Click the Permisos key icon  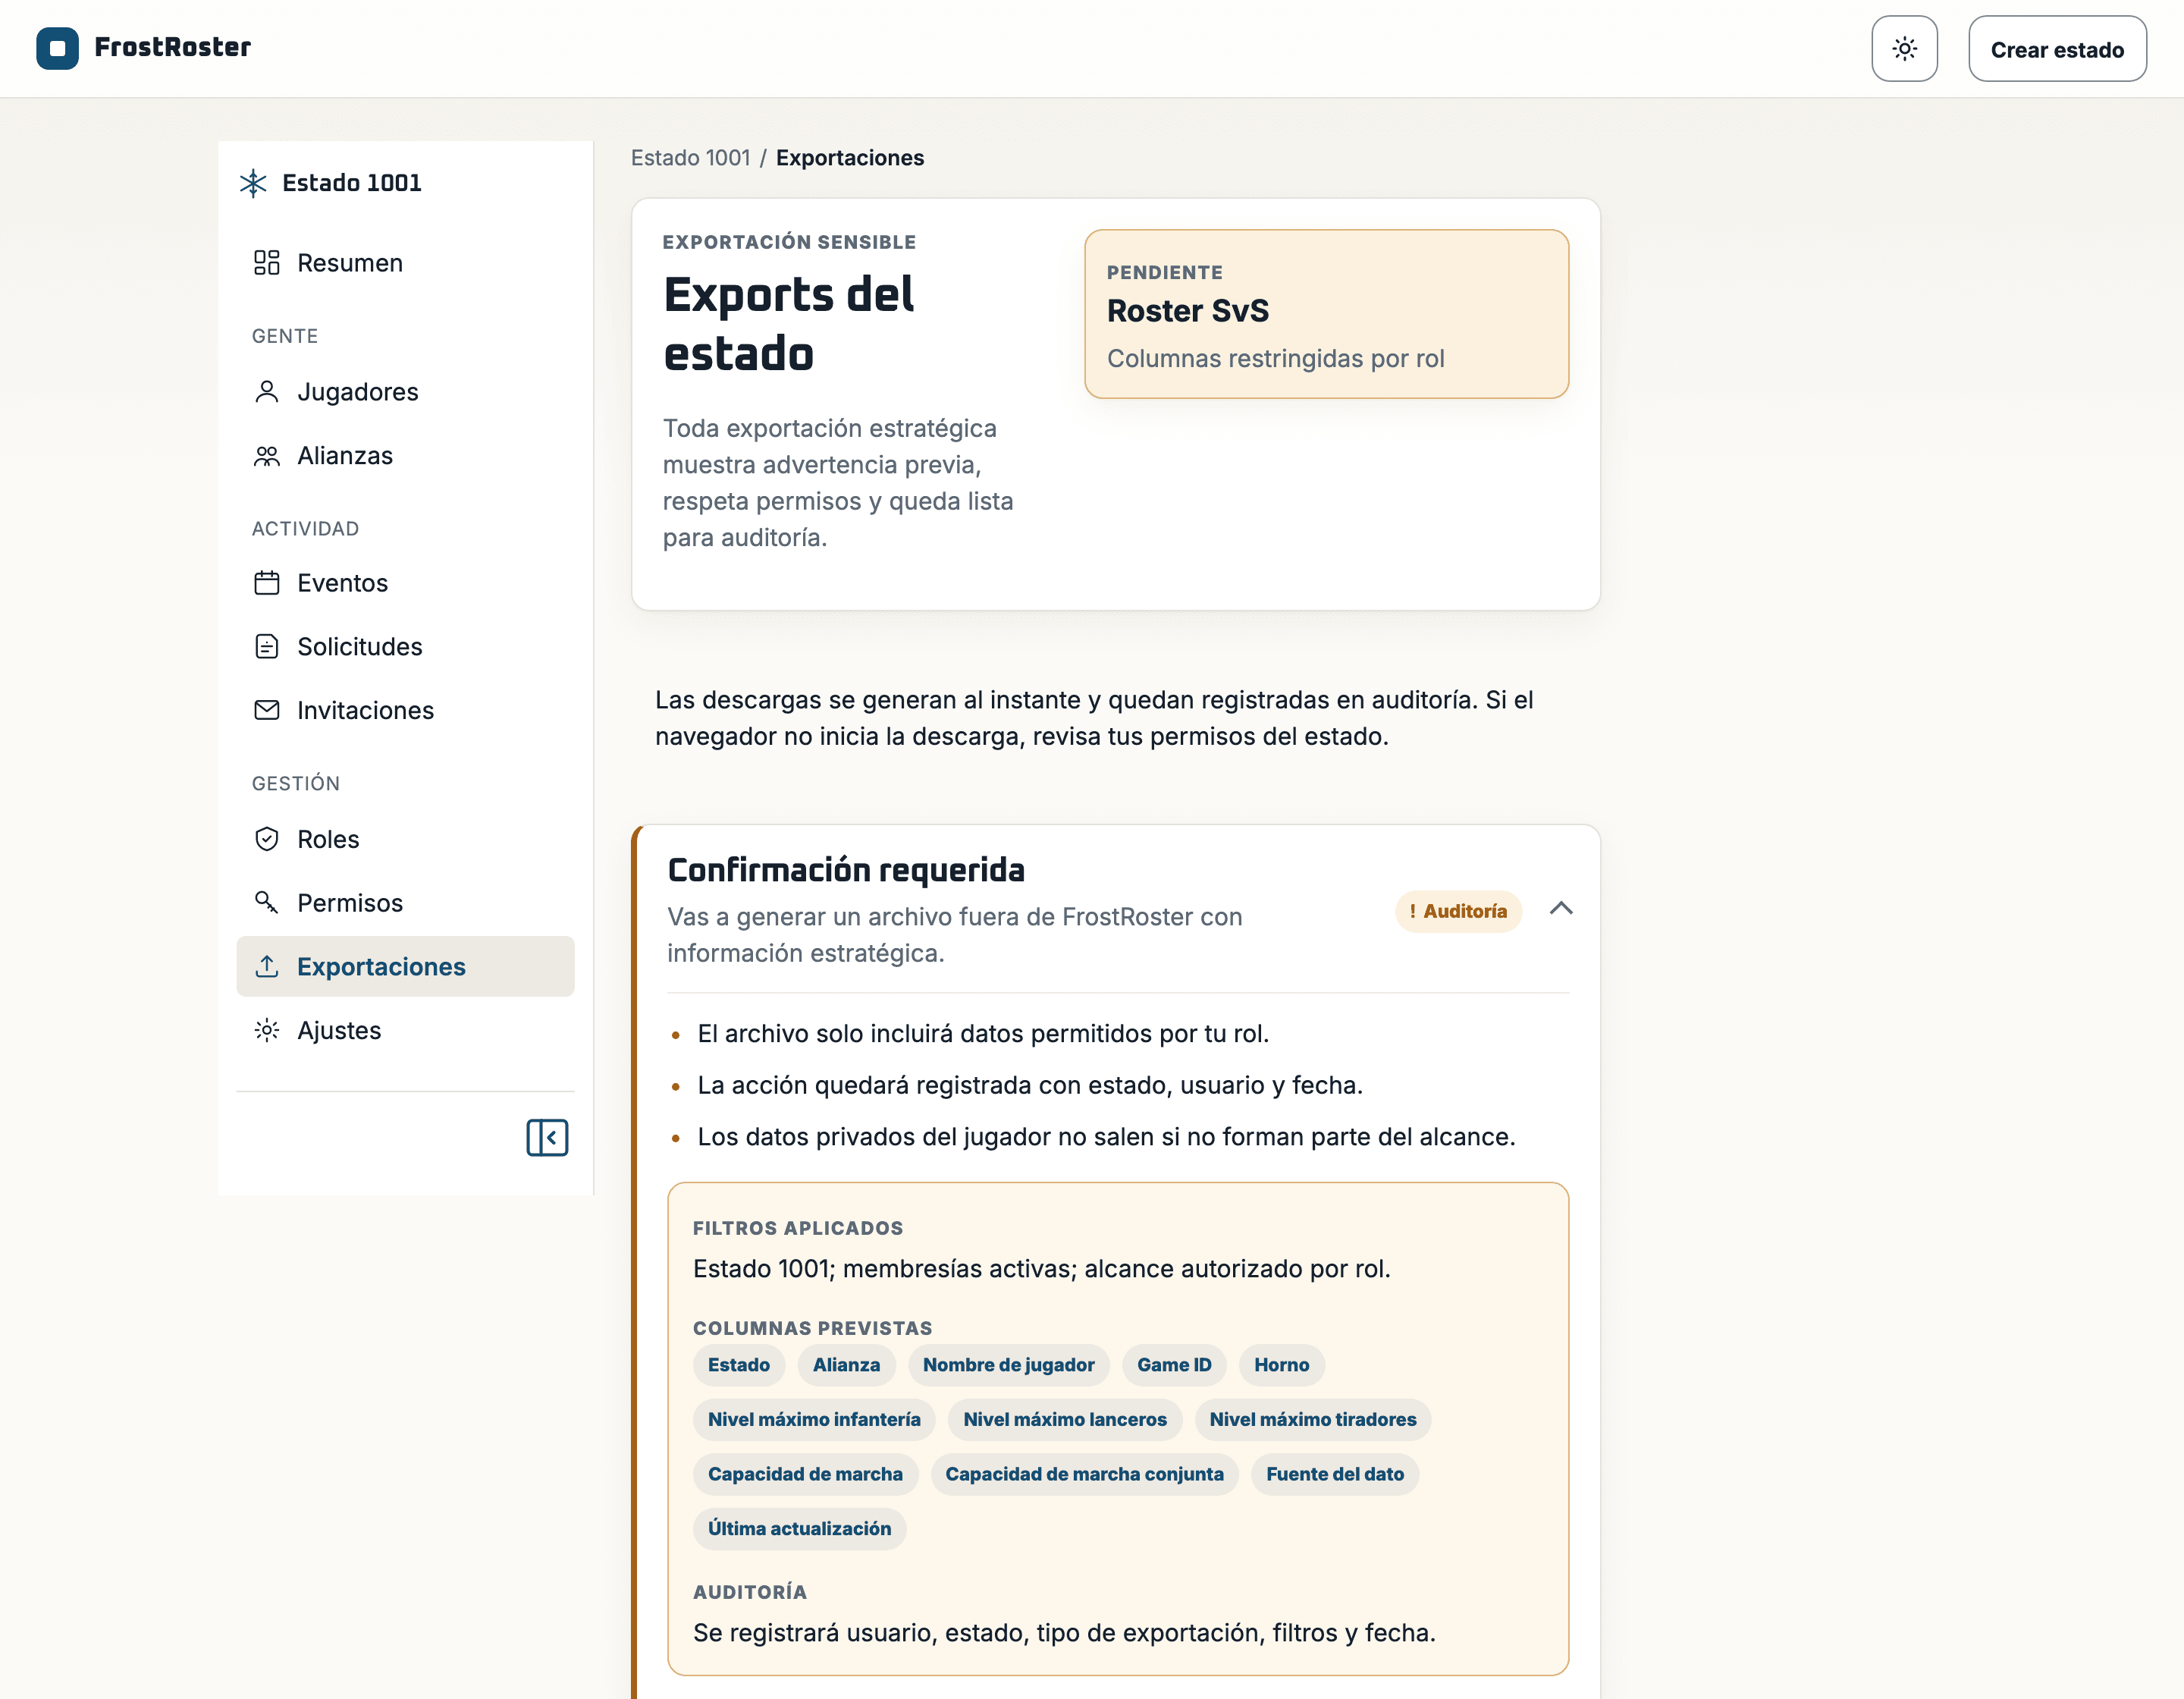[x=266, y=903]
